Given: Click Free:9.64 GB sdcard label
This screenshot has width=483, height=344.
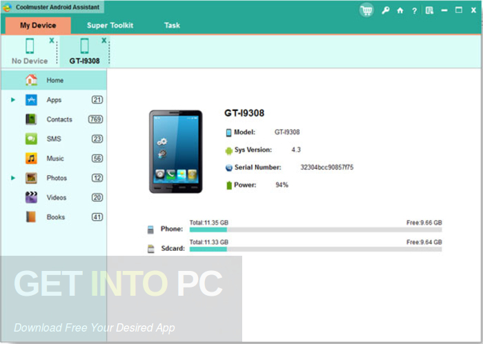Looking at the screenshot, I should [x=424, y=242].
